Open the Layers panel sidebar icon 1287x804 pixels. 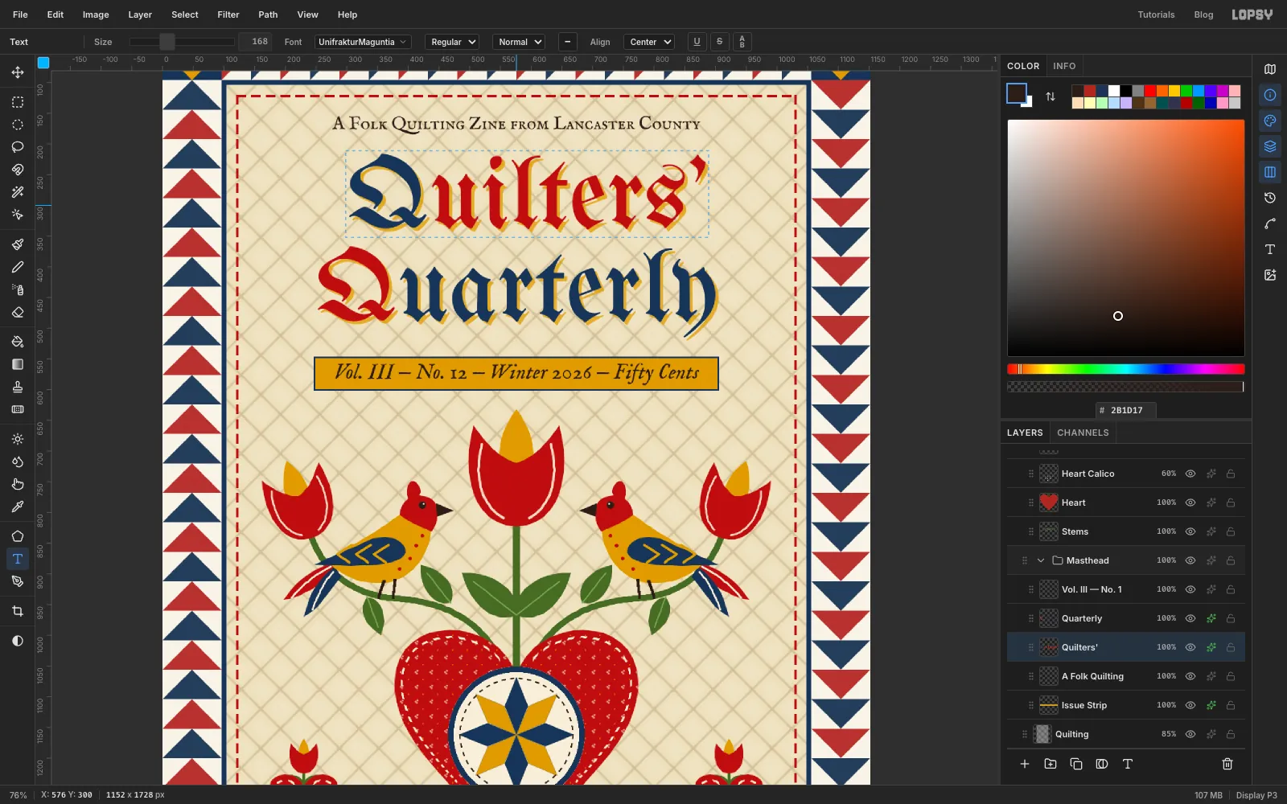point(1270,146)
